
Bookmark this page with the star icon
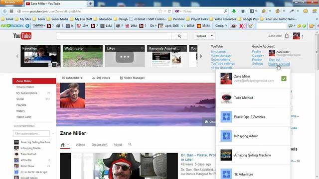point(160,11)
